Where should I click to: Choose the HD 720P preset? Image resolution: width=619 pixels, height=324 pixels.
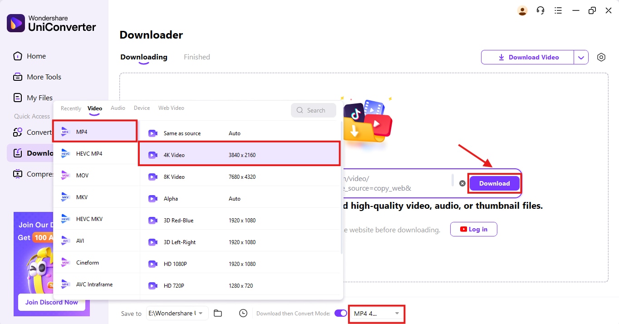click(x=240, y=286)
